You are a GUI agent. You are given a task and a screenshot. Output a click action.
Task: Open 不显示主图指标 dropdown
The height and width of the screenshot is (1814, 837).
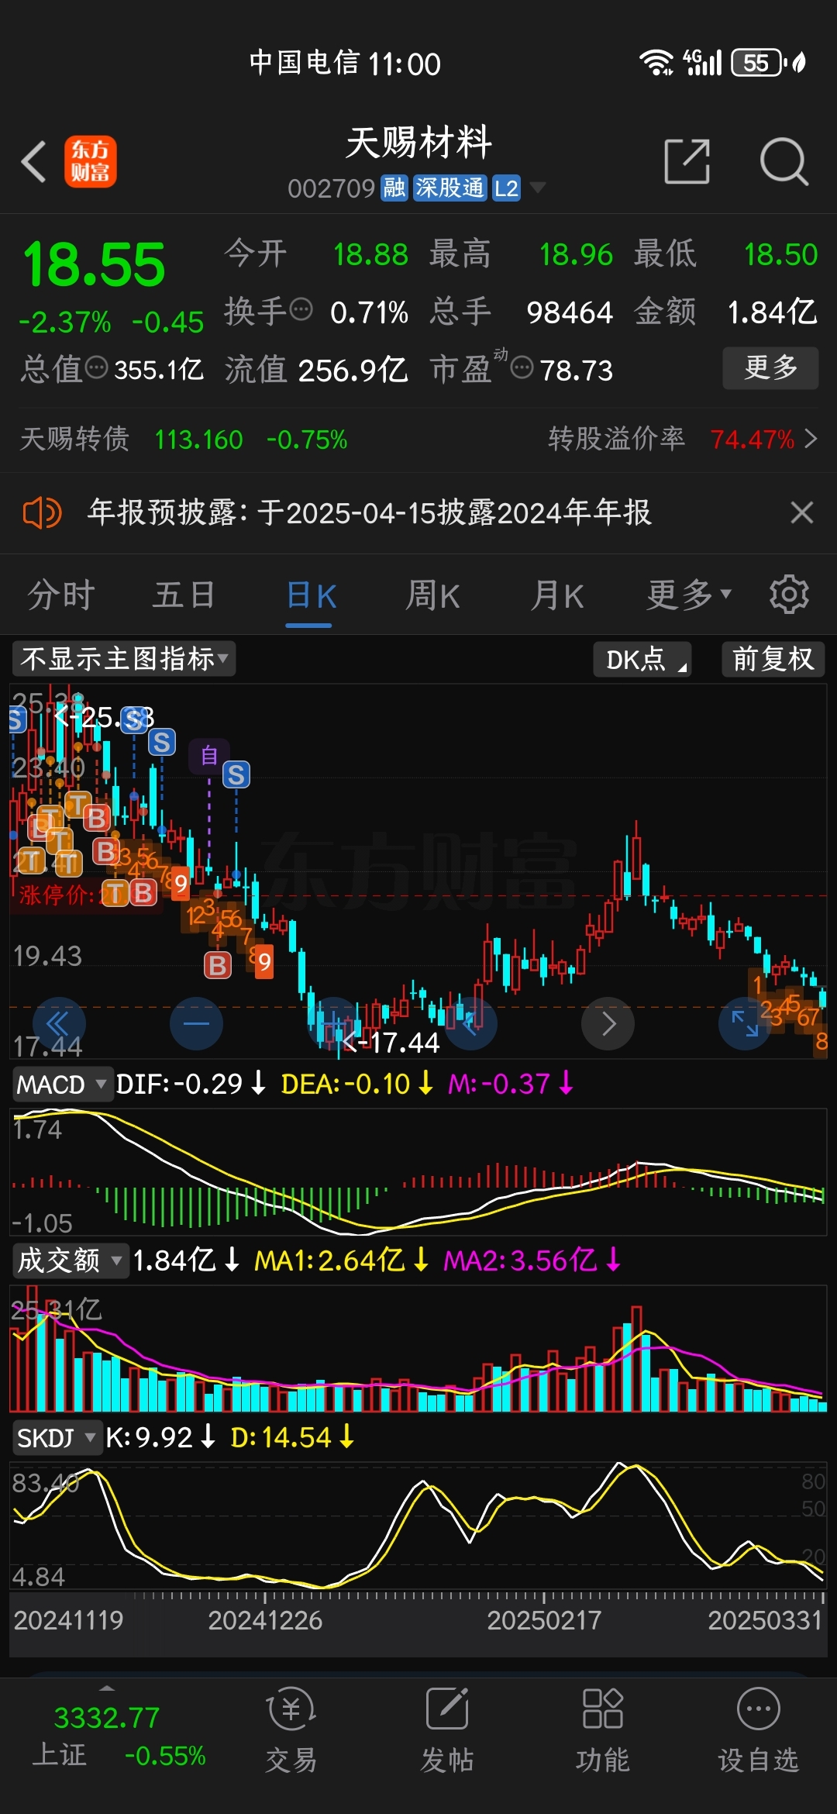pyautogui.click(x=124, y=659)
